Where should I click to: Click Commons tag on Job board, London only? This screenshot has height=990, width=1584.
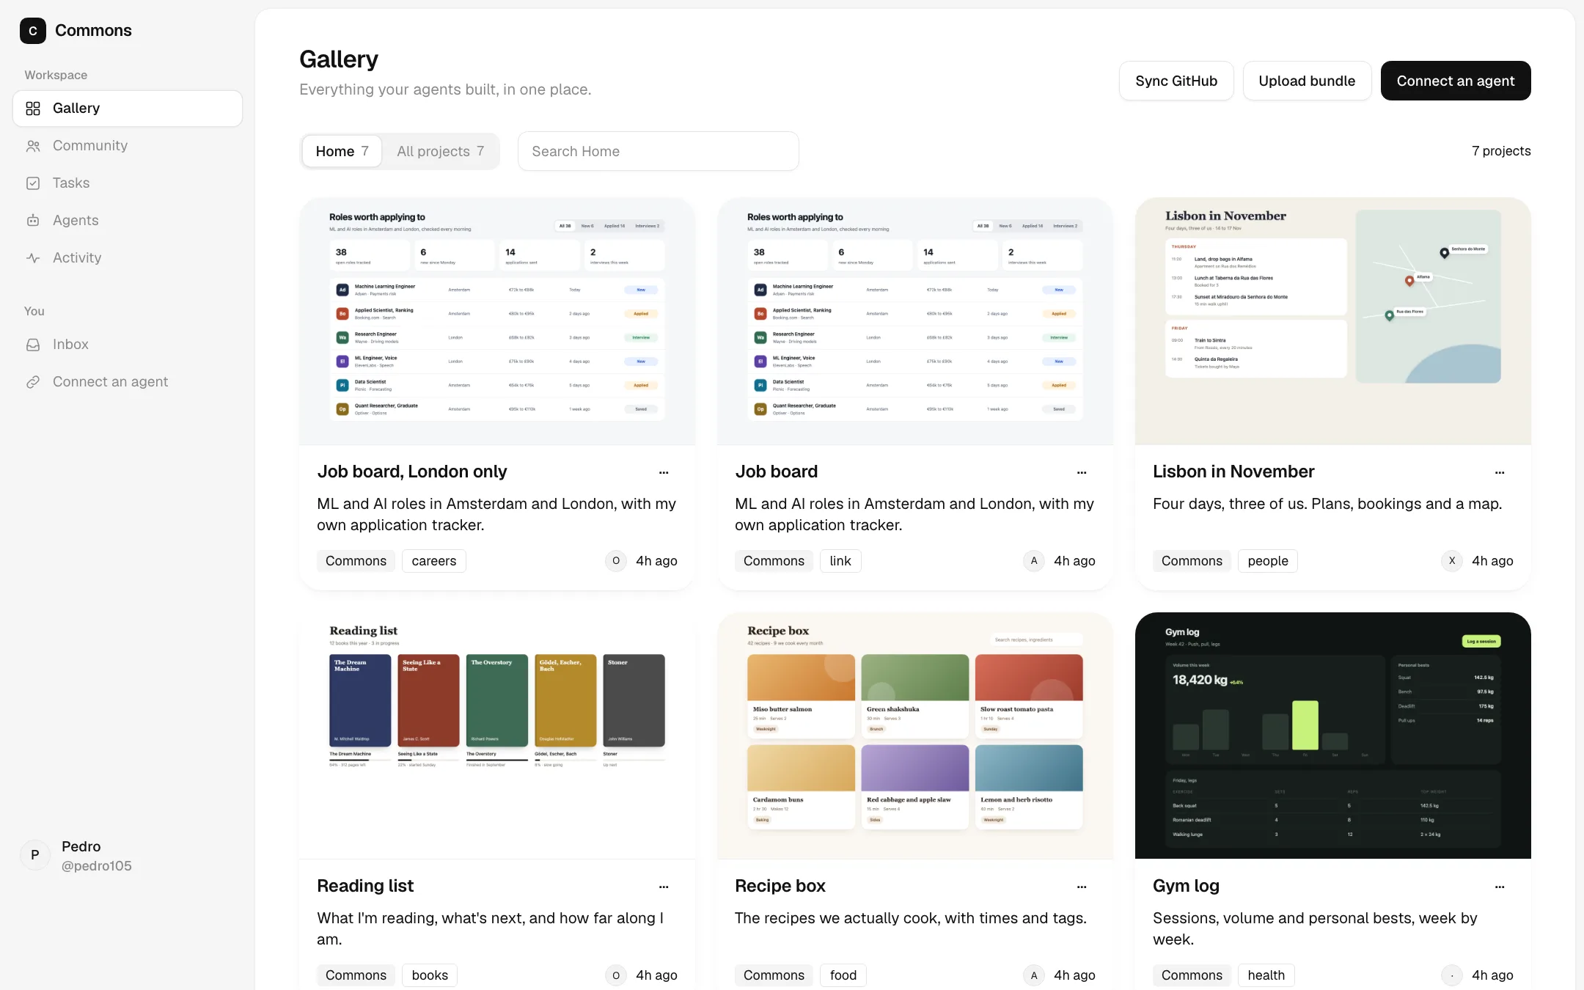point(356,561)
